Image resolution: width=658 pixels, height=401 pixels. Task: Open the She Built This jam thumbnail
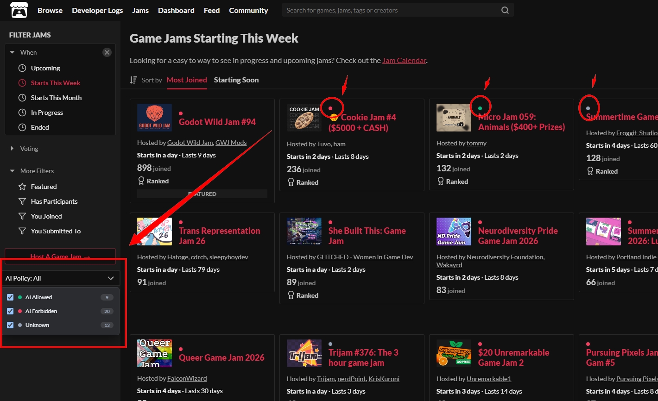[x=304, y=232]
